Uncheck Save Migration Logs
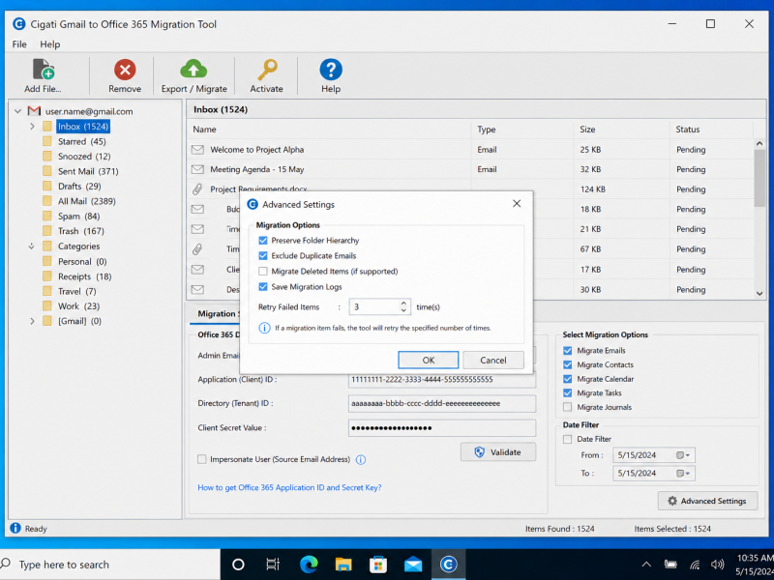This screenshot has height=580, width=774. (x=263, y=287)
